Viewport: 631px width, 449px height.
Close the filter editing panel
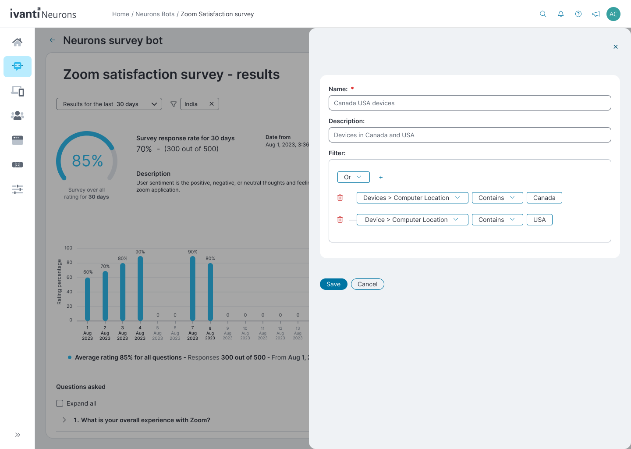(616, 47)
